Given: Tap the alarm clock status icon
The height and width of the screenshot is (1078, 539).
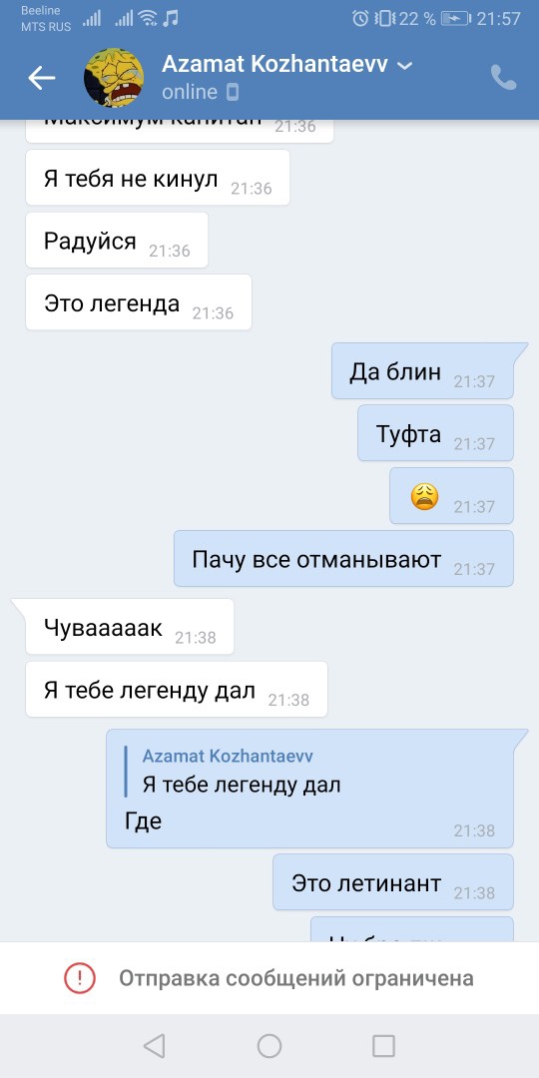Looking at the screenshot, I should click(x=360, y=19).
